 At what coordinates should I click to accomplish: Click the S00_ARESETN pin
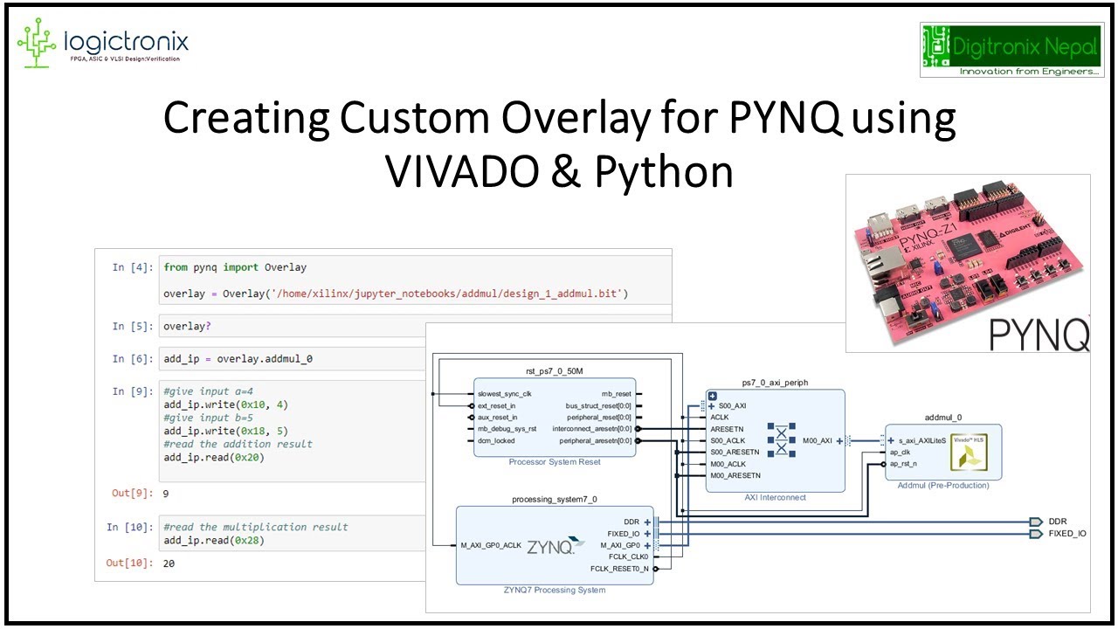click(x=735, y=453)
